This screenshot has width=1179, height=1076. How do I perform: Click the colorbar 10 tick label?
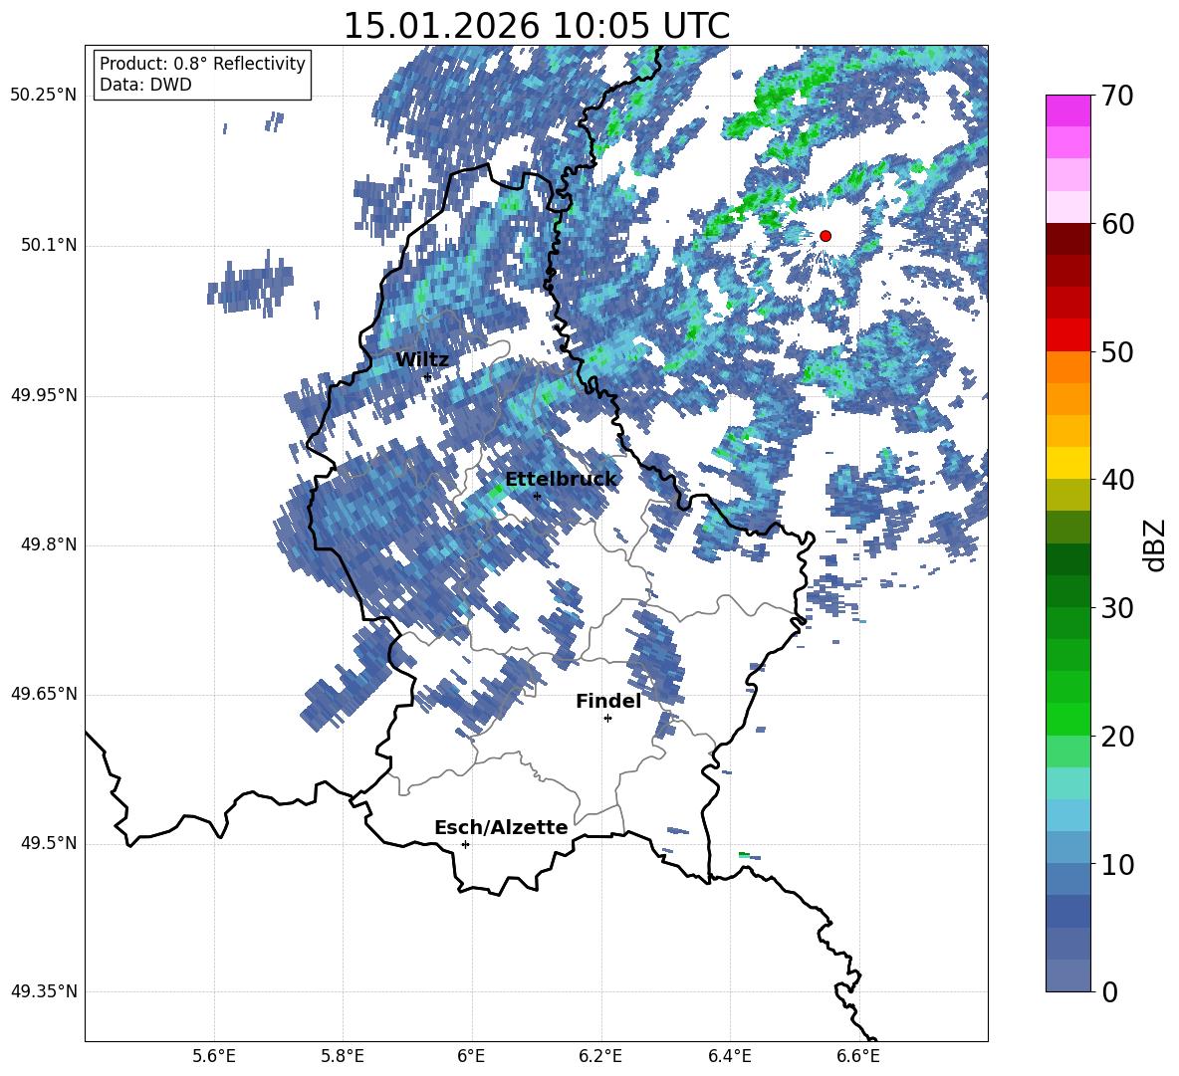[x=1117, y=864]
